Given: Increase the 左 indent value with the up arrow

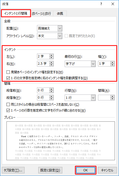Looking at the screenshot, I should [x=51, y=55].
